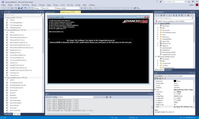Show Events with the lightning bolt icon

coord(163,78)
